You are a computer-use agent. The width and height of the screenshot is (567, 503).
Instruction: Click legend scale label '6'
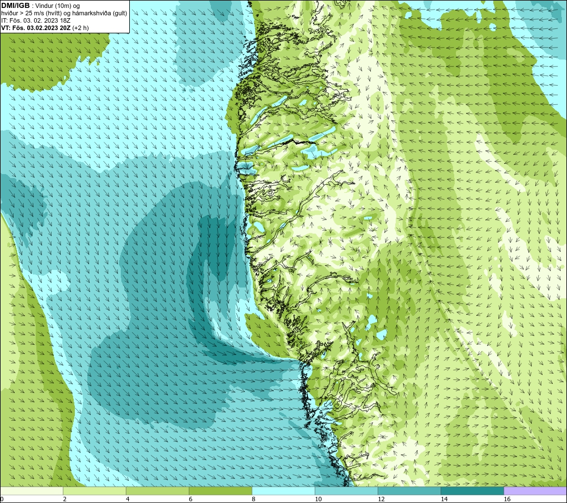[x=191, y=500]
